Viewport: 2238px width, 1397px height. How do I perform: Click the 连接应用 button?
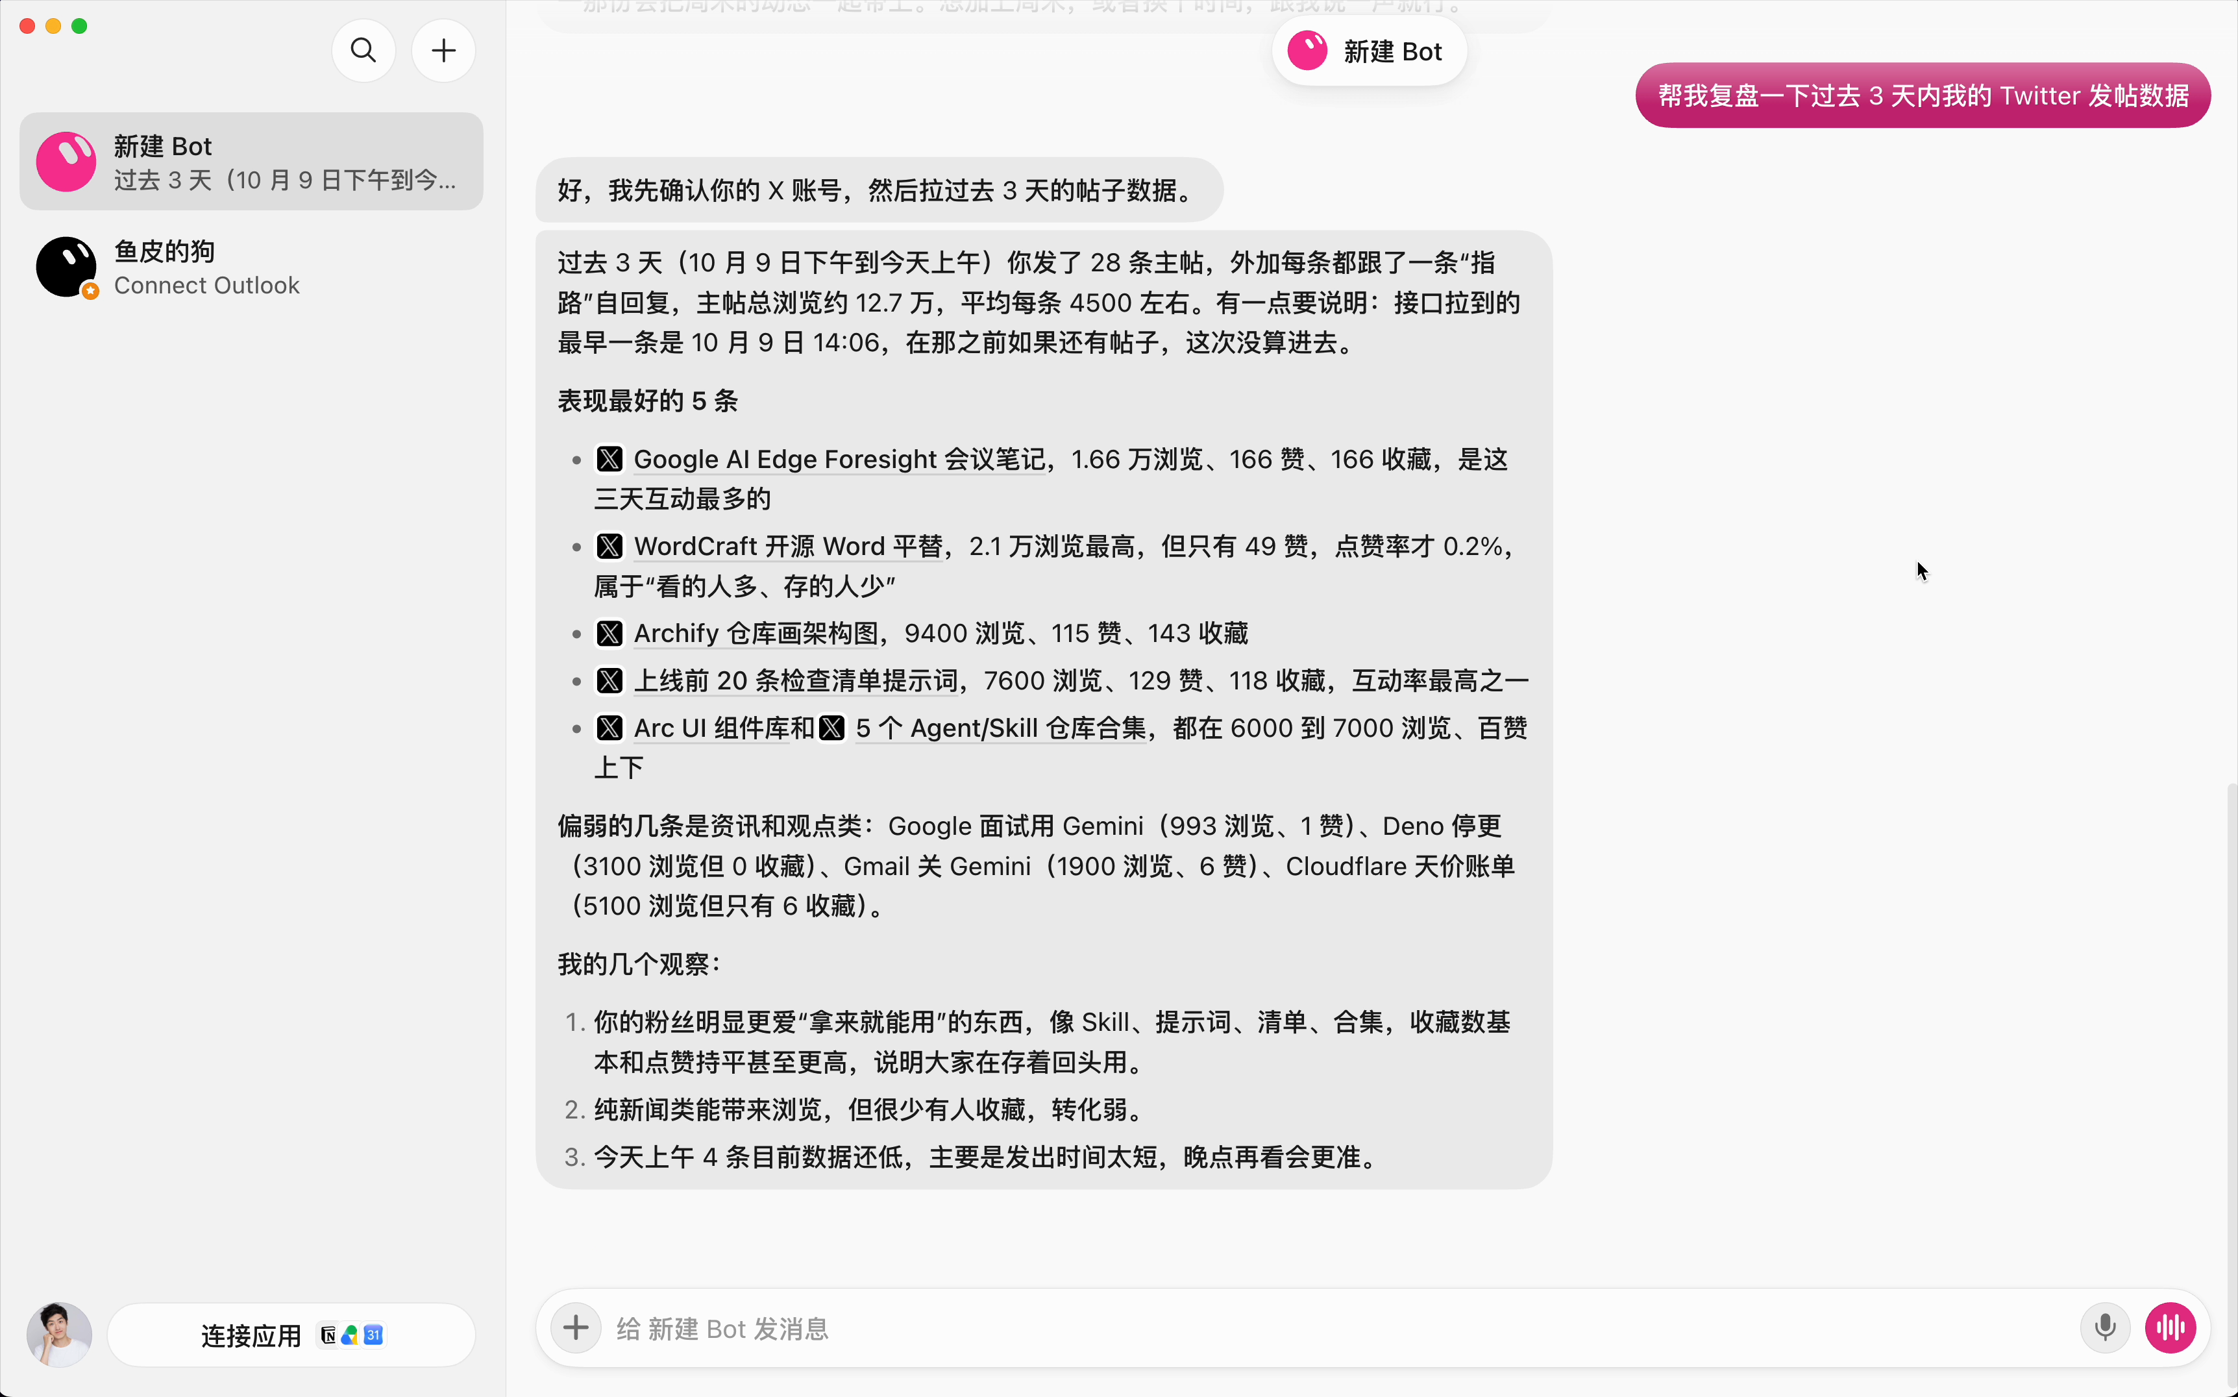(x=291, y=1335)
